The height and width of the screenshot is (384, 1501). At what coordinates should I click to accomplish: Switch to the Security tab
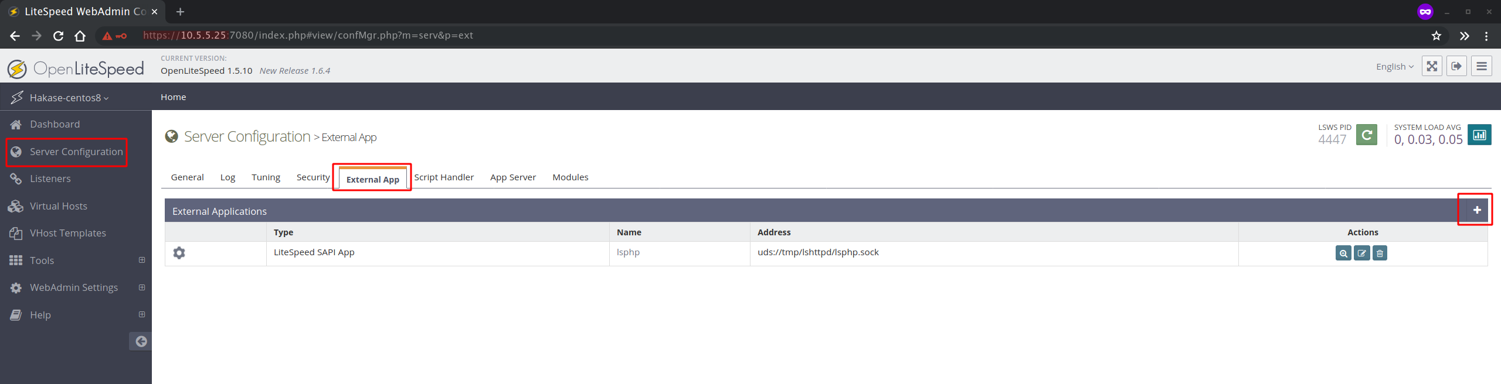pos(313,177)
